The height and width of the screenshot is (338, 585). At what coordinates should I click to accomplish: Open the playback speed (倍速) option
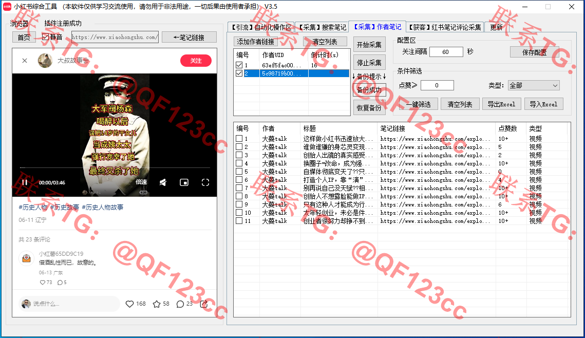pos(141,182)
